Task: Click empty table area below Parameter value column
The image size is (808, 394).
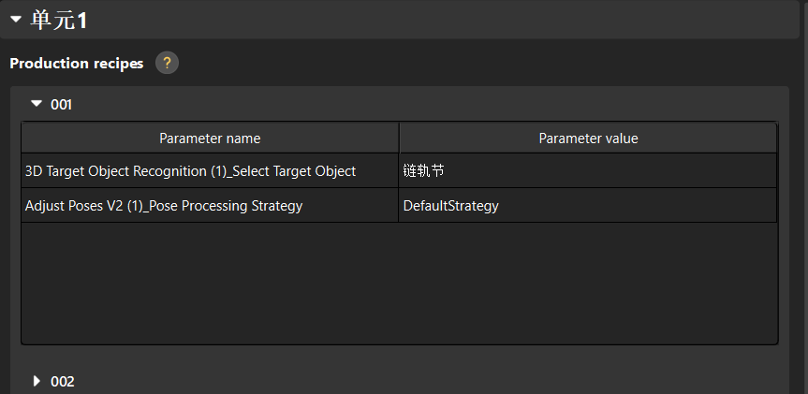Action: tap(588, 281)
